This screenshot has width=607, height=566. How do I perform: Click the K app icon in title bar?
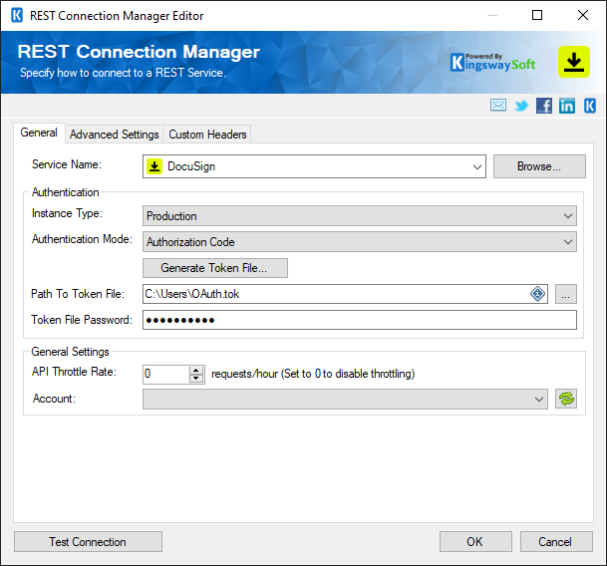(17, 16)
